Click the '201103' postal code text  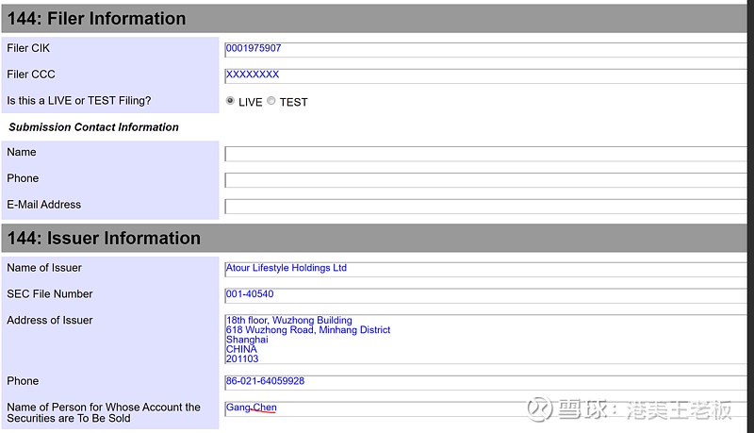pos(242,358)
